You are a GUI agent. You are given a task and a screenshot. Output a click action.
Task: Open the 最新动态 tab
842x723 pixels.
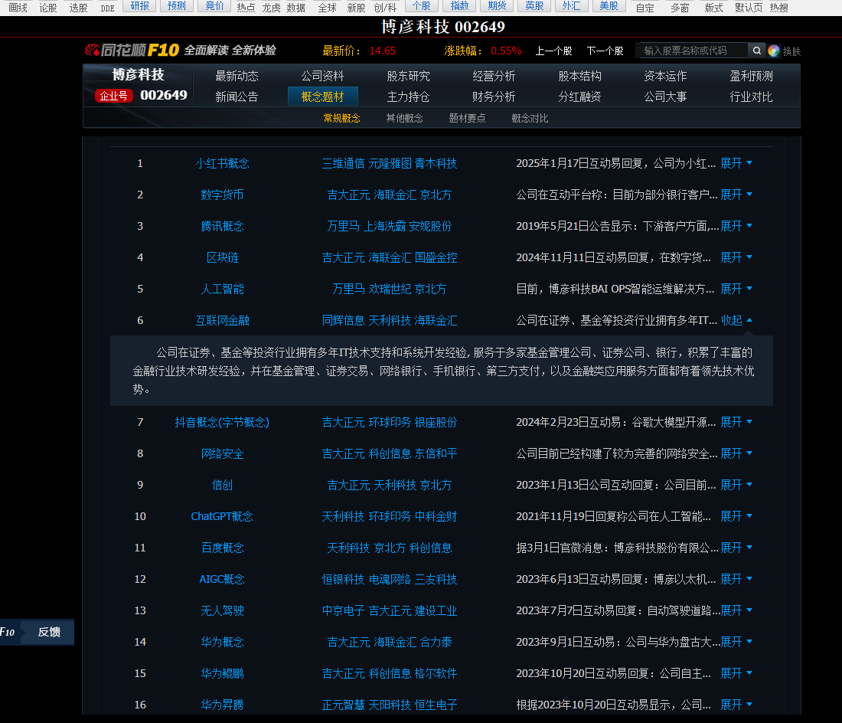[237, 76]
